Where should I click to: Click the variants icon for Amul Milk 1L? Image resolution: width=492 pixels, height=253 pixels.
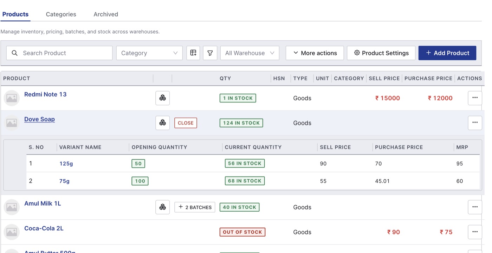tap(163, 207)
